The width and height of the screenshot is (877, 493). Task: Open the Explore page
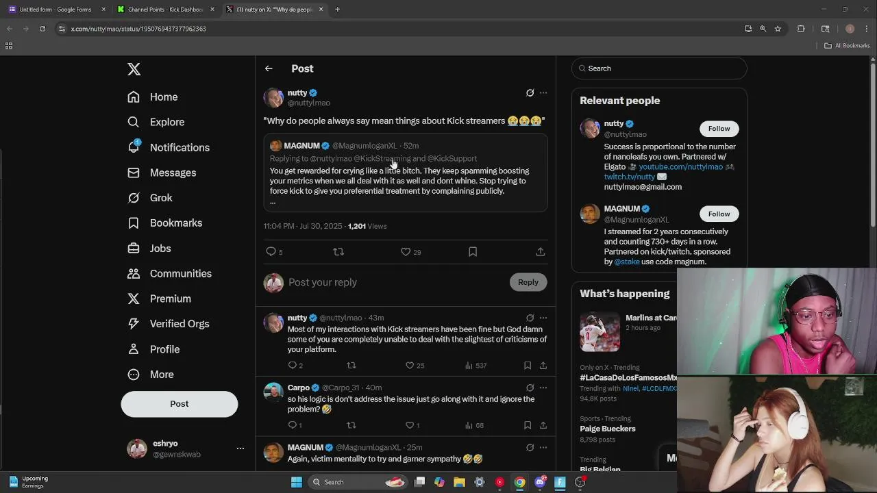pyautogui.click(x=156, y=122)
